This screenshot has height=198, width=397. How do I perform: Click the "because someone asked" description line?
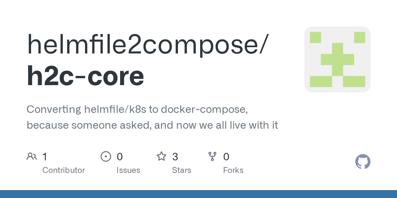152,125
